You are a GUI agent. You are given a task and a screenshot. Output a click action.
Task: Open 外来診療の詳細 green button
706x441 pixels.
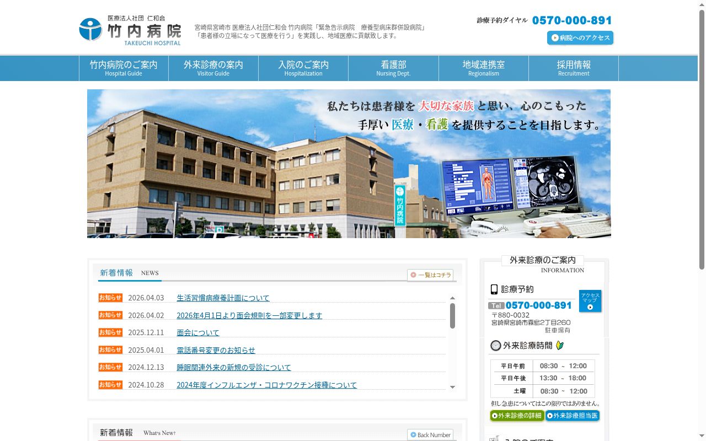coord(517,416)
